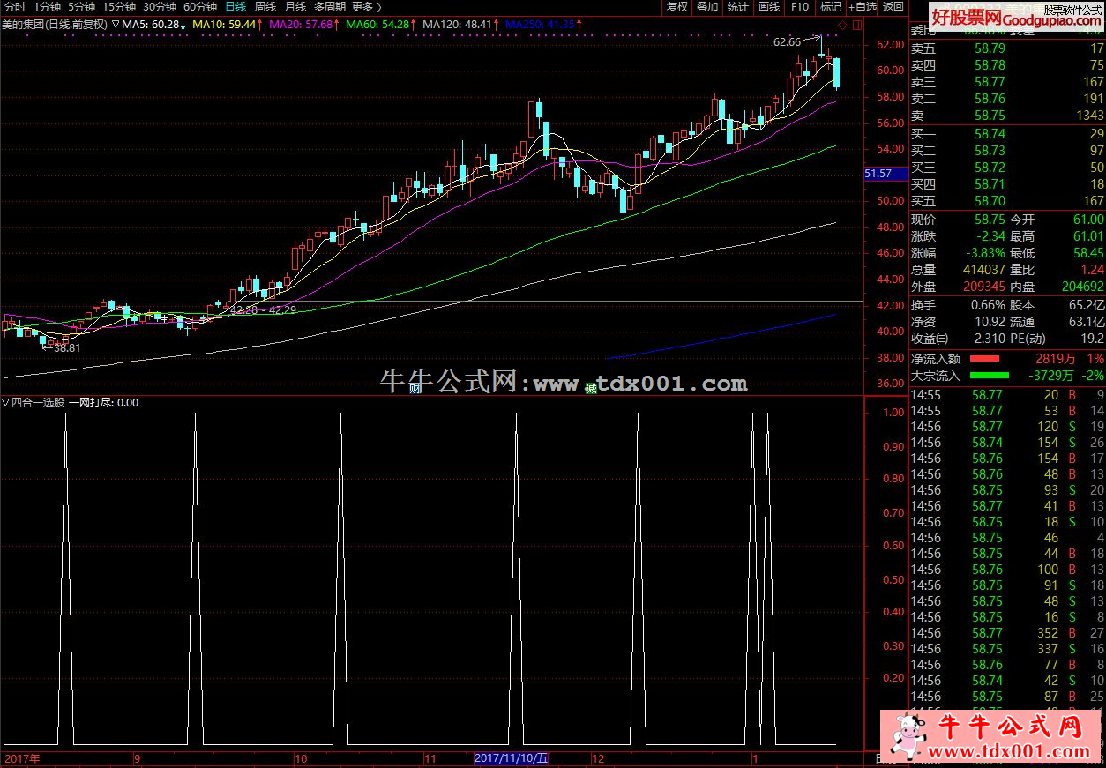
Task: Select the trade row with volume 337
Action: point(1007,649)
